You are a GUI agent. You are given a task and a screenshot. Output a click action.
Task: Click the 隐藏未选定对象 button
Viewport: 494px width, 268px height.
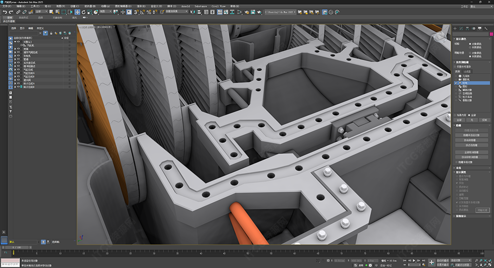[471, 135]
